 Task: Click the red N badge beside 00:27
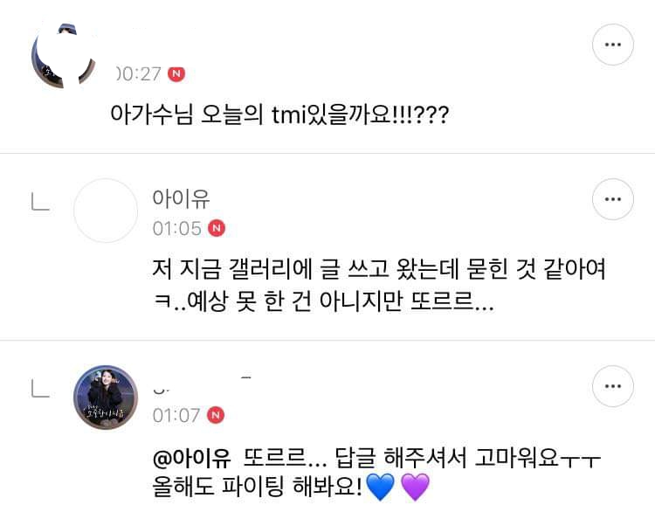click(177, 74)
